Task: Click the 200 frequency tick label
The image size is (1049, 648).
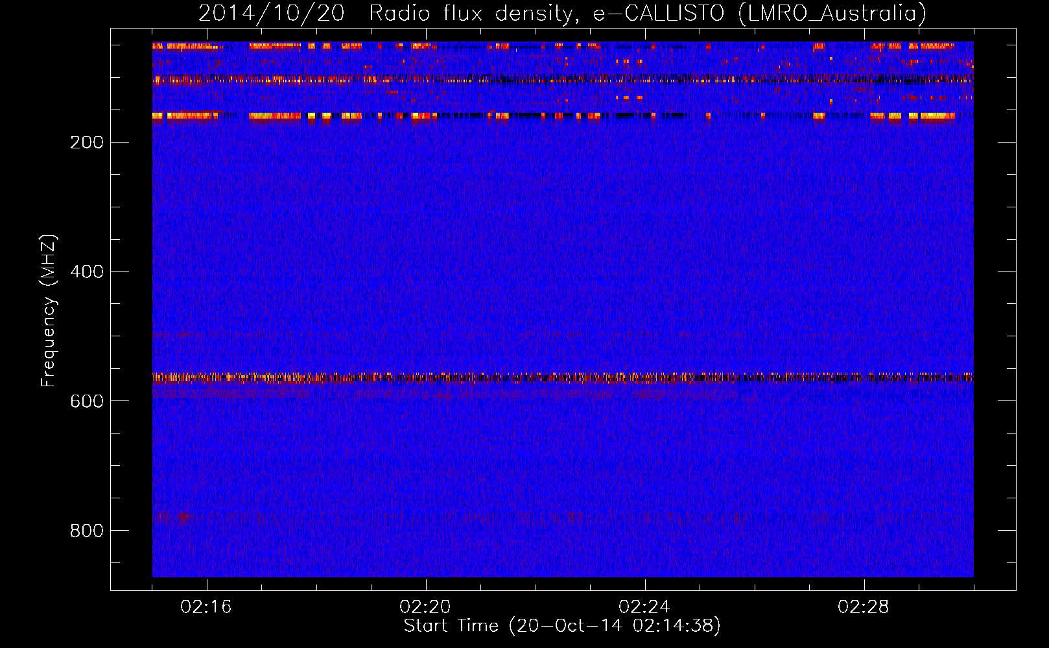Action: coord(87,143)
